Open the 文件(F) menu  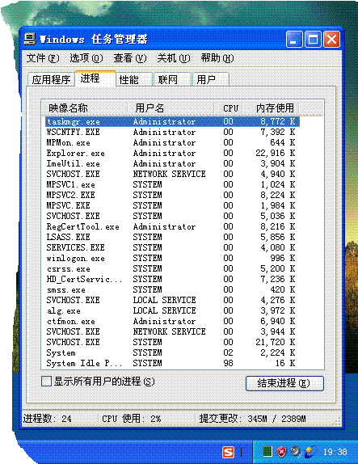tap(43, 58)
